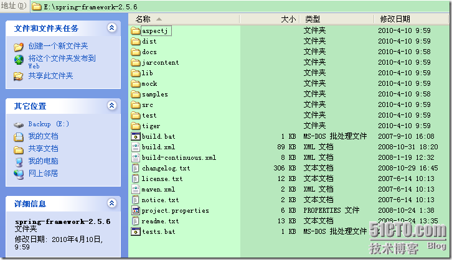Open the 我的电脑 link

tap(43, 161)
